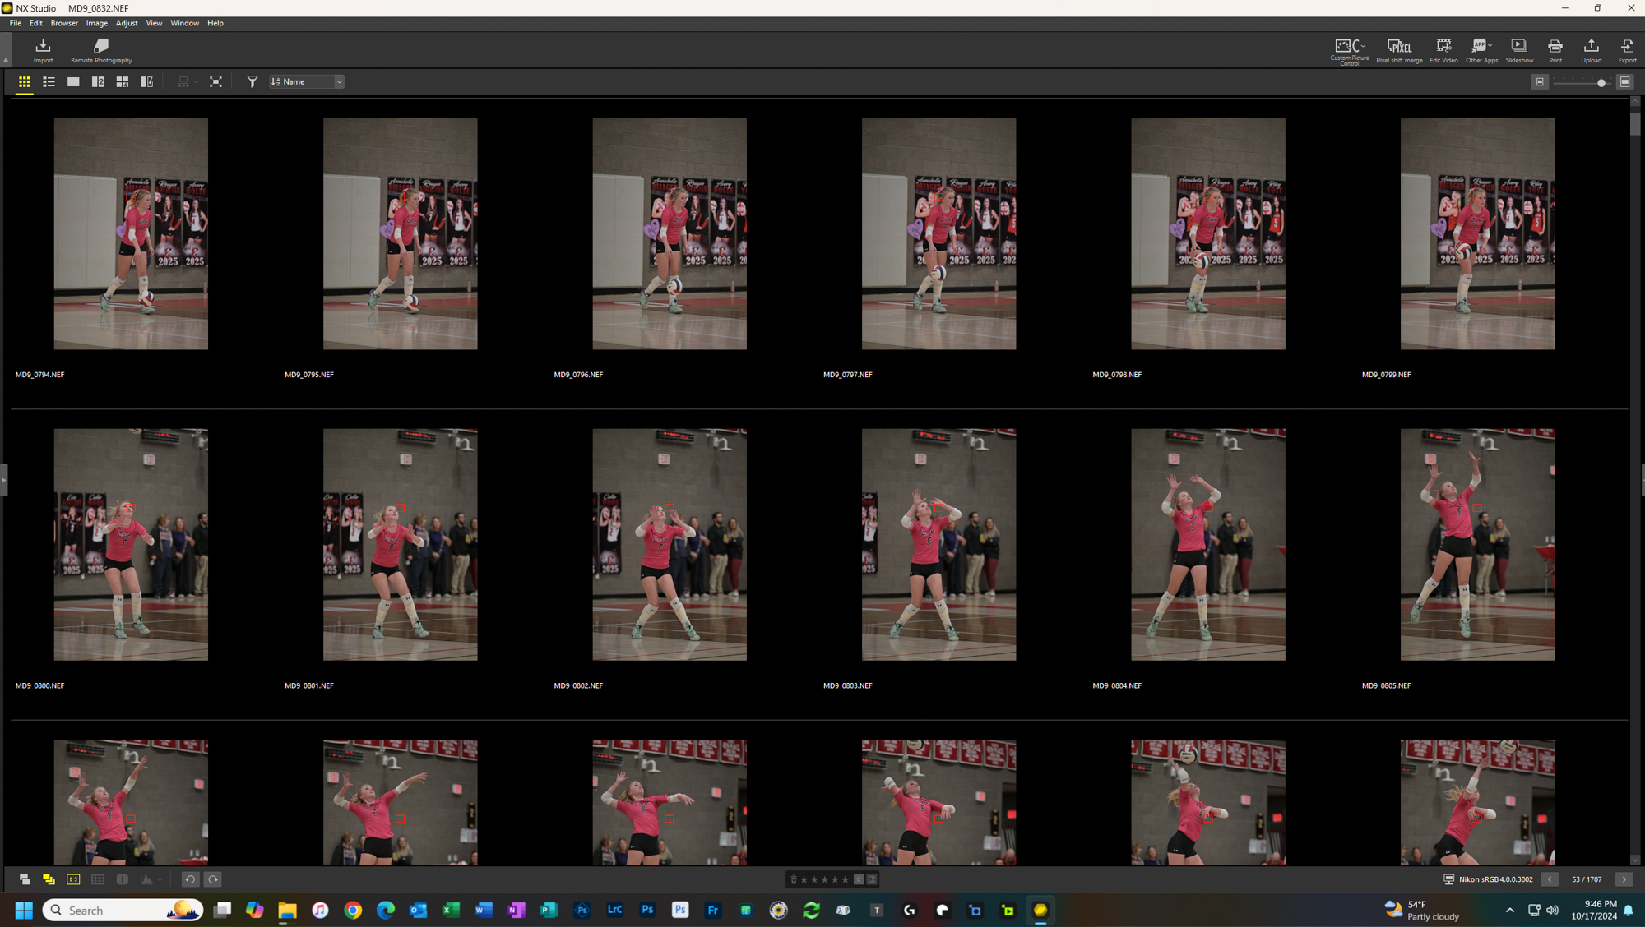Switch to 2-image compare view
1645x927 pixels.
(98, 82)
